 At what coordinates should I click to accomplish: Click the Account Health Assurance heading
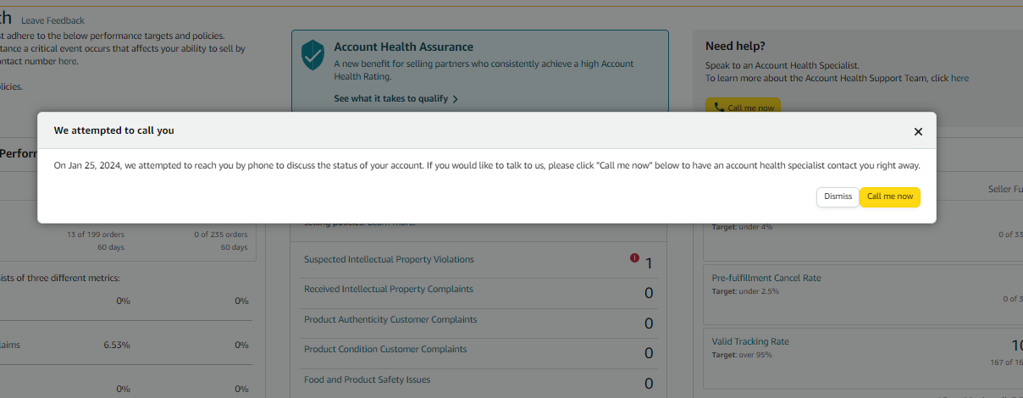coord(403,47)
